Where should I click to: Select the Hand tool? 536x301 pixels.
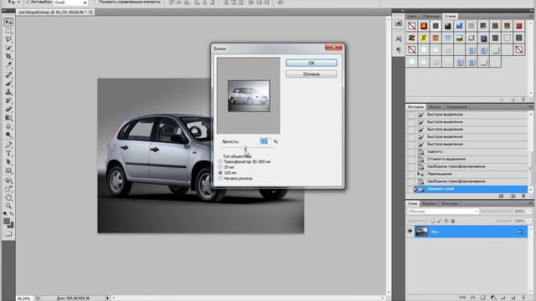coord(8,197)
